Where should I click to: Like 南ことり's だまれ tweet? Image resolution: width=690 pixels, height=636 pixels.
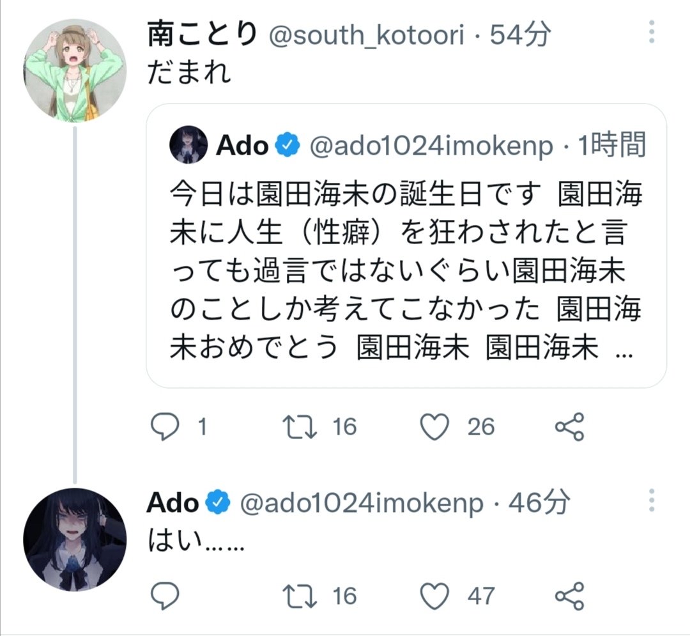coord(436,426)
